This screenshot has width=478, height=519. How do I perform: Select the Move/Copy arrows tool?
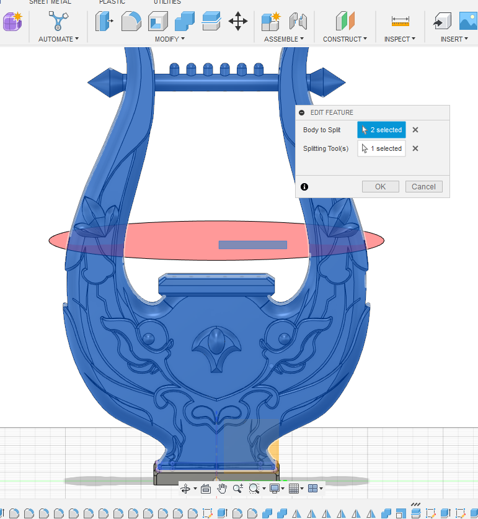pyautogui.click(x=238, y=21)
